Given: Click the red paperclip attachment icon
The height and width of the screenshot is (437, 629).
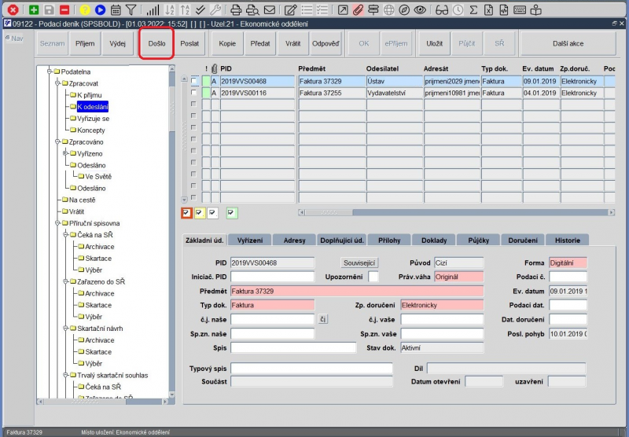Looking at the screenshot, I should coord(358,10).
